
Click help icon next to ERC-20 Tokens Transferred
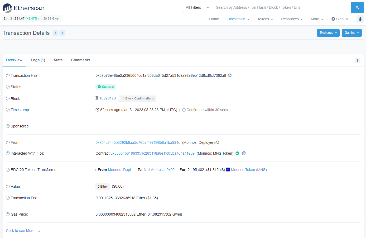(8, 170)
